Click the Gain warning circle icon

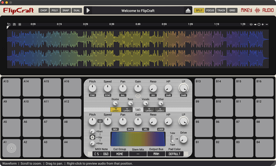(x=138, y=96)
